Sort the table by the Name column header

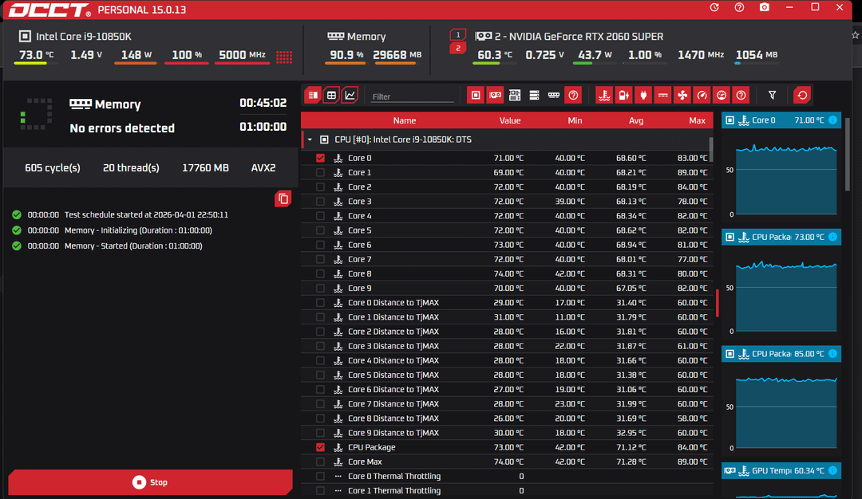(x=405, y=120)
